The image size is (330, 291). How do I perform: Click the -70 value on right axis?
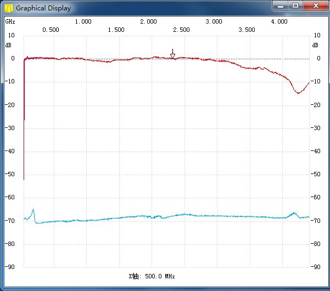click(316, 221)
